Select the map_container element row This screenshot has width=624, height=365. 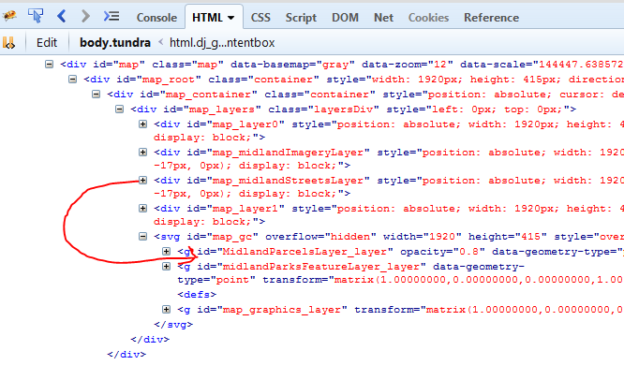(x=365, y=95)
